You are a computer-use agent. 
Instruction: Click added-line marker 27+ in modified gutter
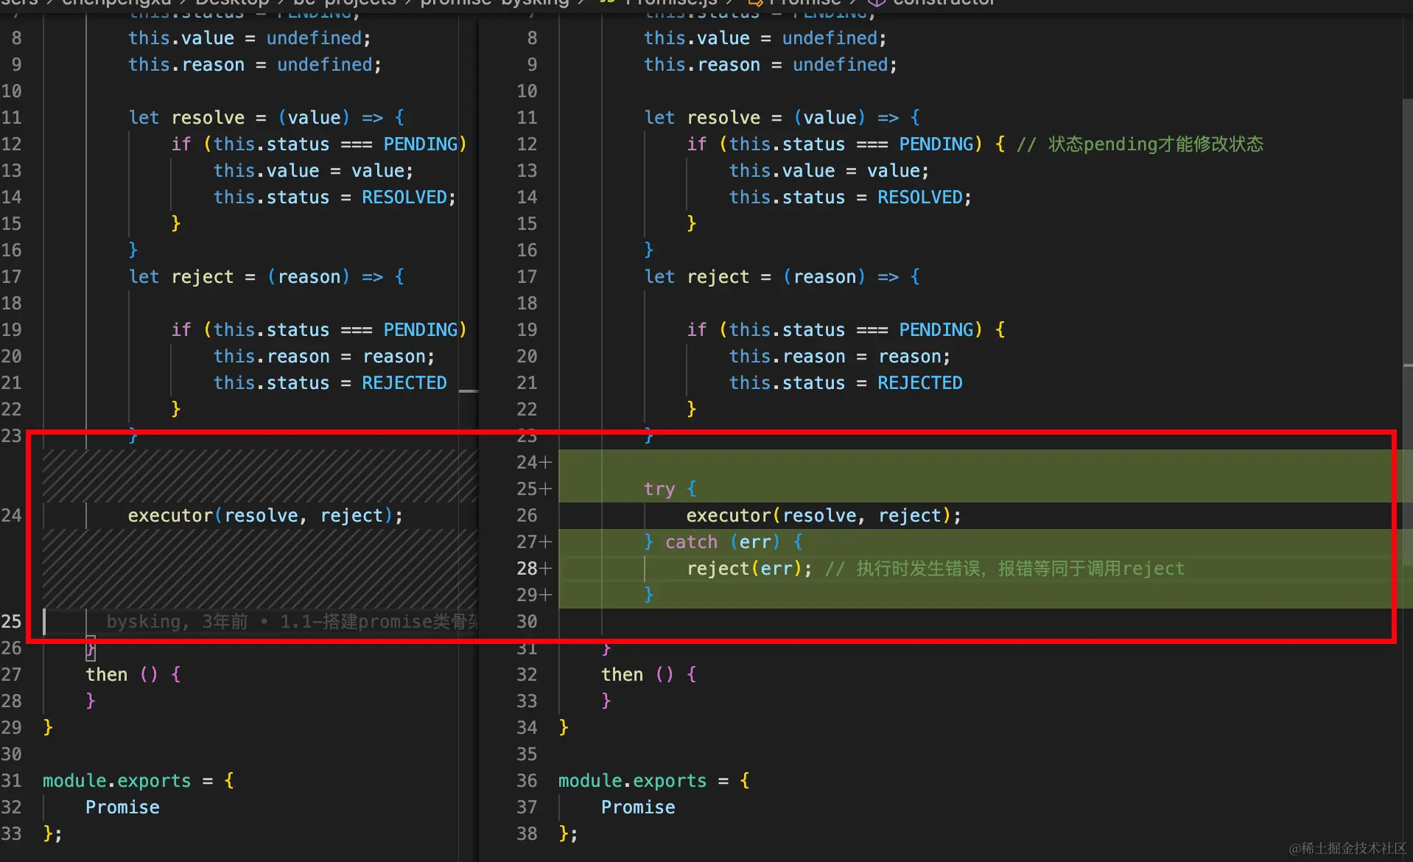tap(533, 542)
